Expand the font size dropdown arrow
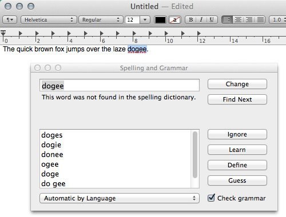 [x=145, y=20]
